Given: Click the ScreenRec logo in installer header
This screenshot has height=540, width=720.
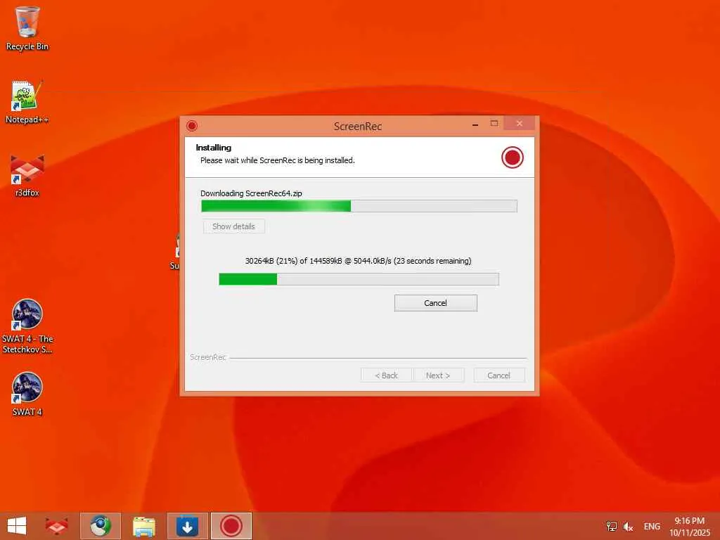Looking at the screenshot, I should tap(512, 157).
